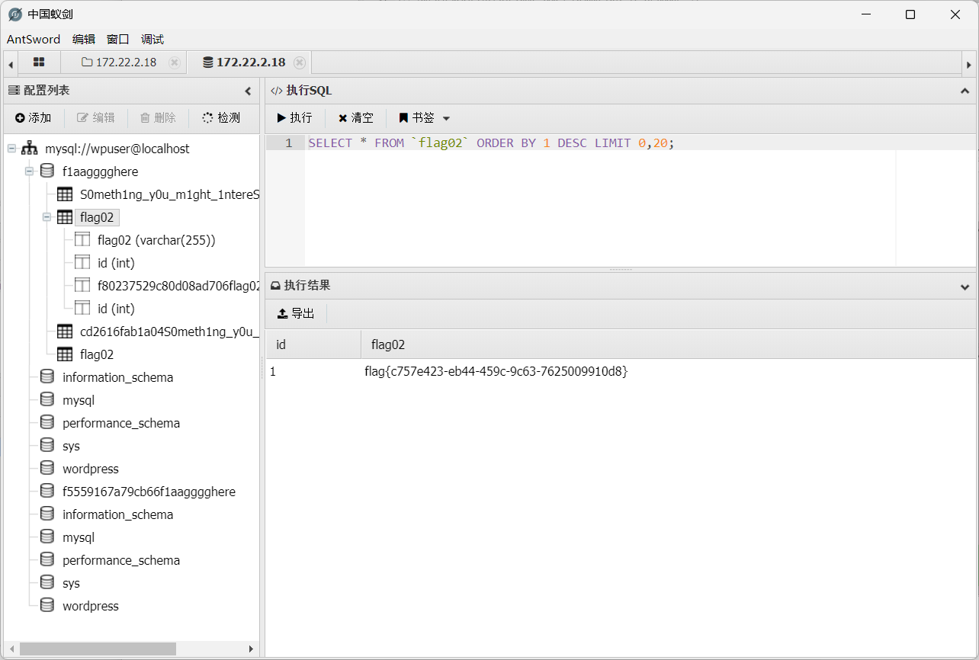Image resolution: width=979 pixels, height=660 pixels.
Task: Click the Execute (执行) SQL button
Action: [x=294, y=118]
